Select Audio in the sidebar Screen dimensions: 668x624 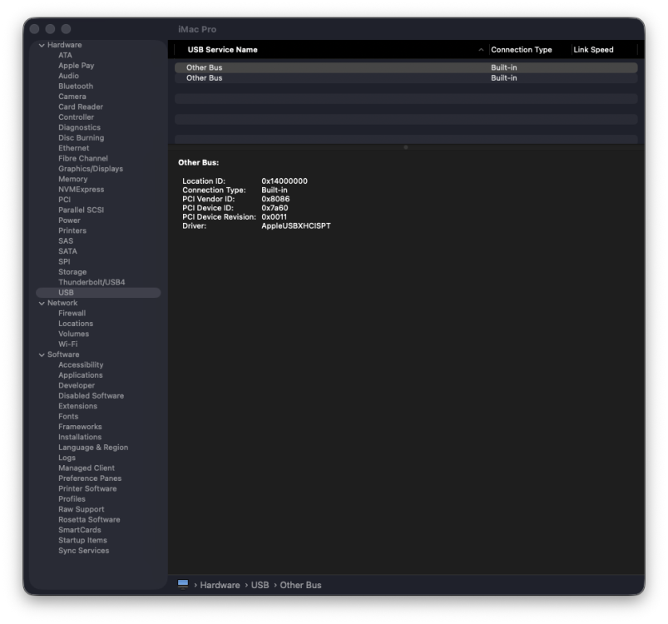point(68,76)
